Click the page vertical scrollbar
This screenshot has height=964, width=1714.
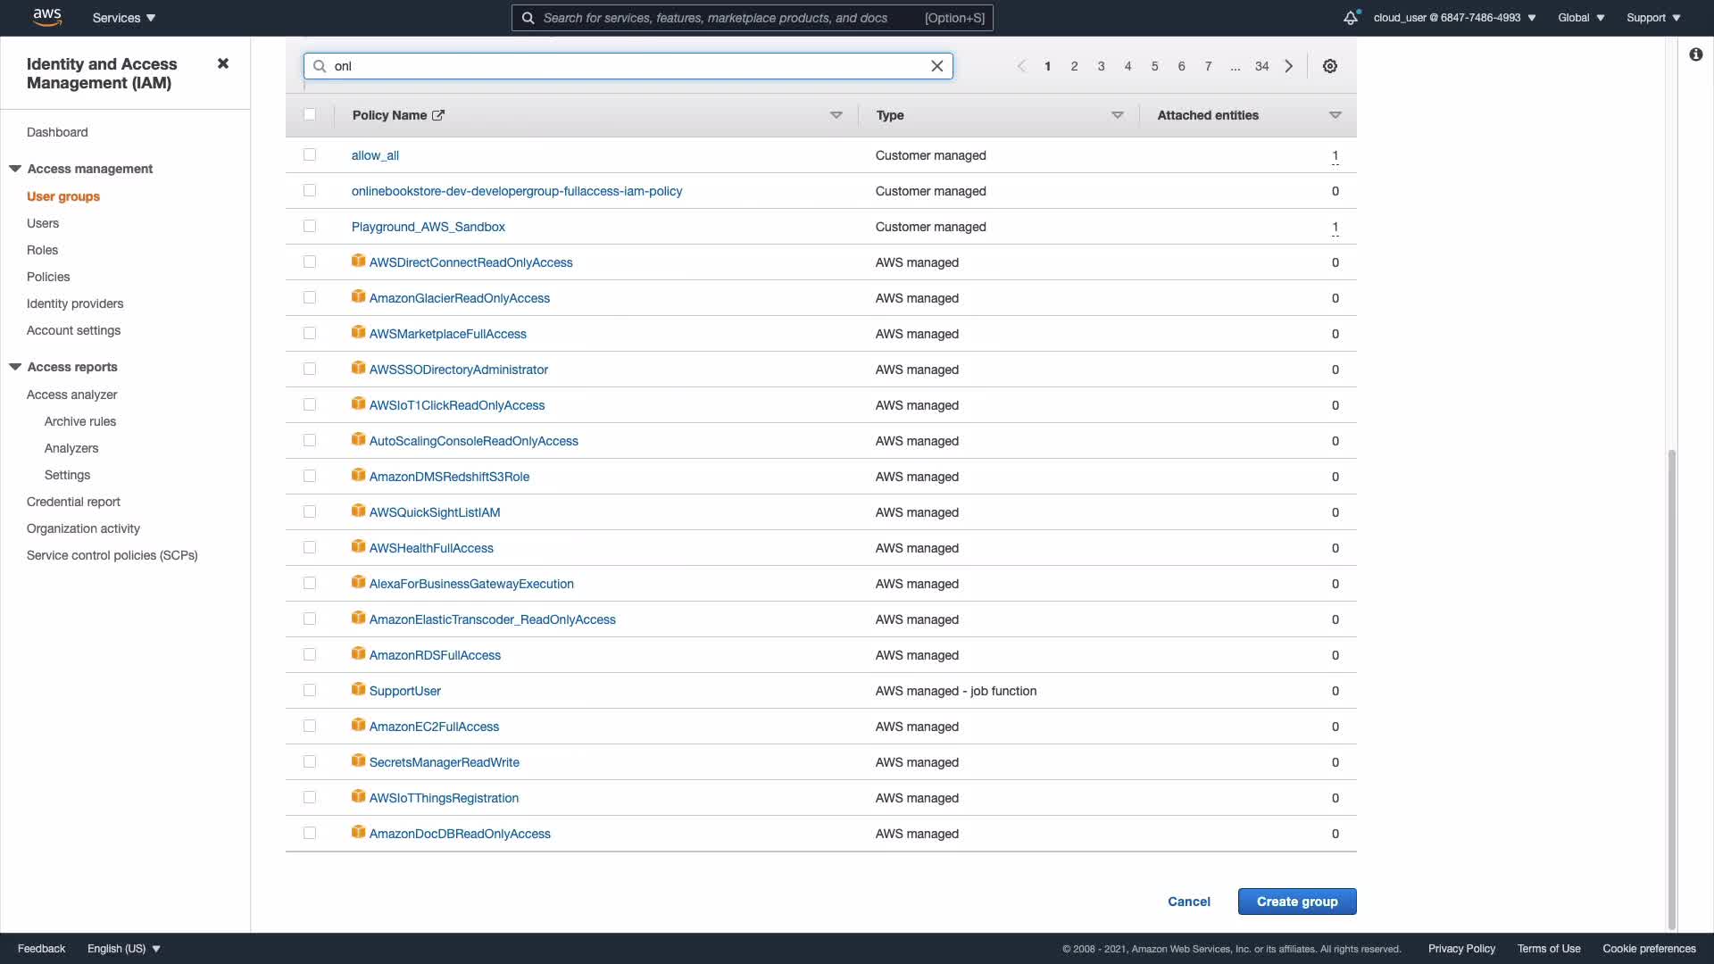[x=1671, y=687]
